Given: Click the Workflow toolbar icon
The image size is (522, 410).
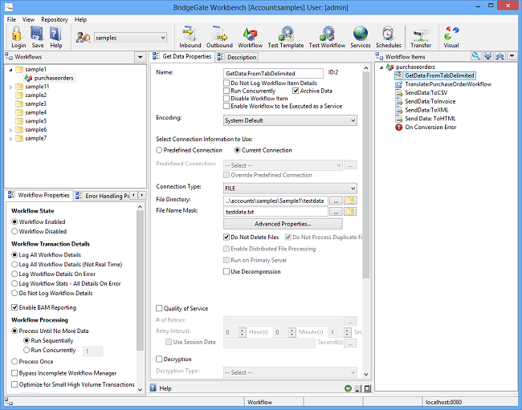Looking at the screenshot, I should tap(250, 34).
